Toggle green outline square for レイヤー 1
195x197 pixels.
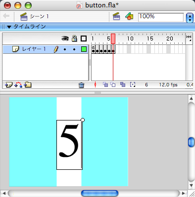click(x=84, y=49)
